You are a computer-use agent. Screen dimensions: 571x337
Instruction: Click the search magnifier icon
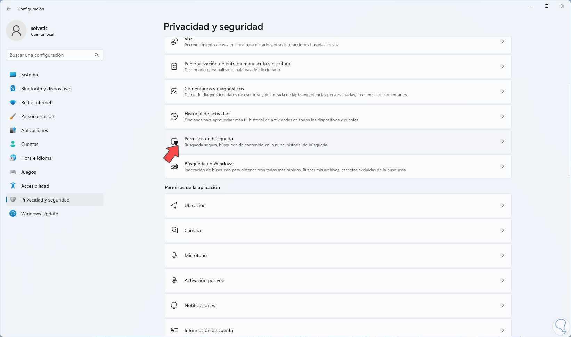[97, 55]
